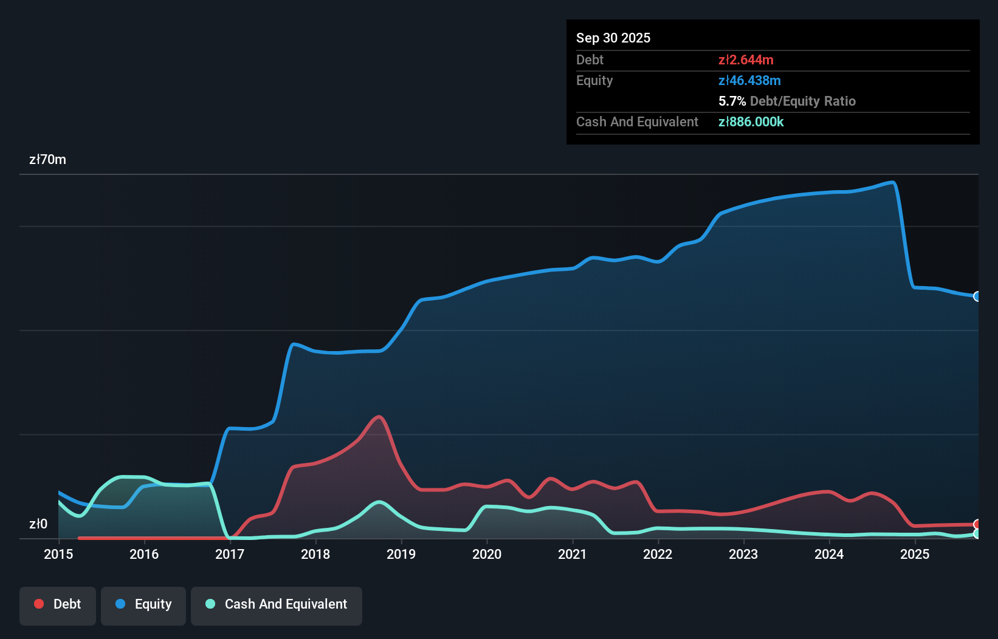Select the 2025 label on the x-axis

coord(915,555)
